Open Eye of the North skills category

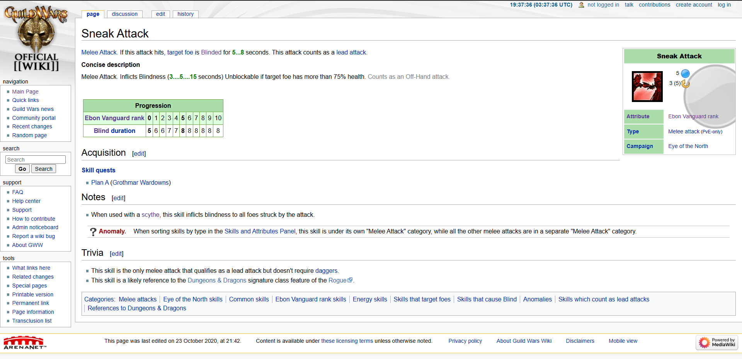click(193, 299)
